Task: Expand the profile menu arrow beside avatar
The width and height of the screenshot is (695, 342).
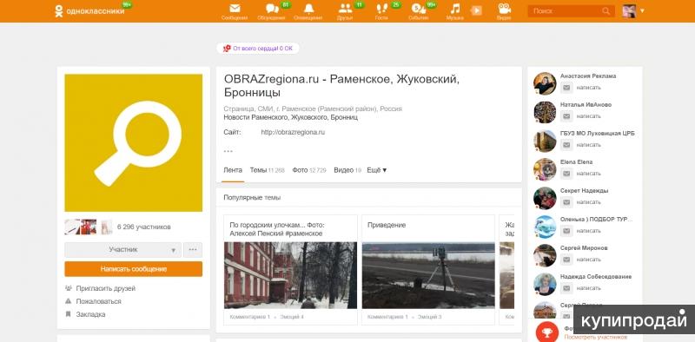Action: (642, 10)
